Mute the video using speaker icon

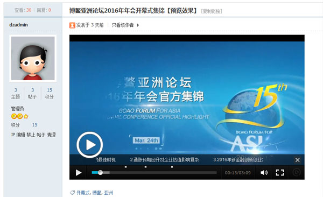[x=264, y=172]
